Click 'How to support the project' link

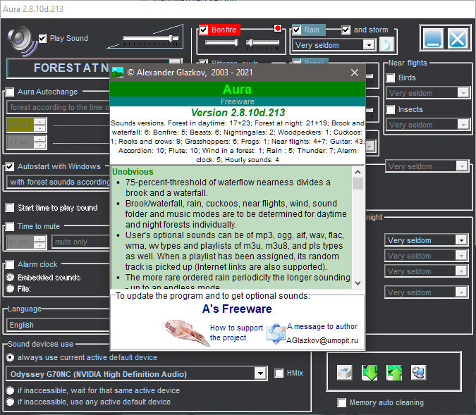pos(236,333)
